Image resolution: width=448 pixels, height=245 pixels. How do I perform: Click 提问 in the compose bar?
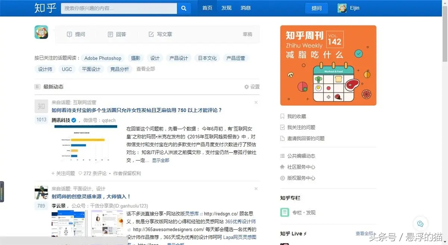point(76,34)
